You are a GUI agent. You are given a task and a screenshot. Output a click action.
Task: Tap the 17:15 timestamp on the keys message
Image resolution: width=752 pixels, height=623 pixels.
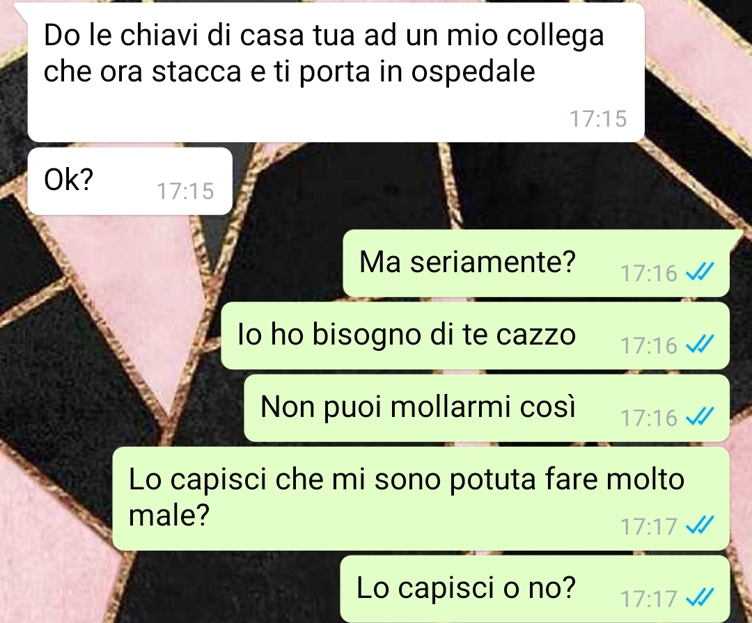pyautogui.click(x=598, y=119)
